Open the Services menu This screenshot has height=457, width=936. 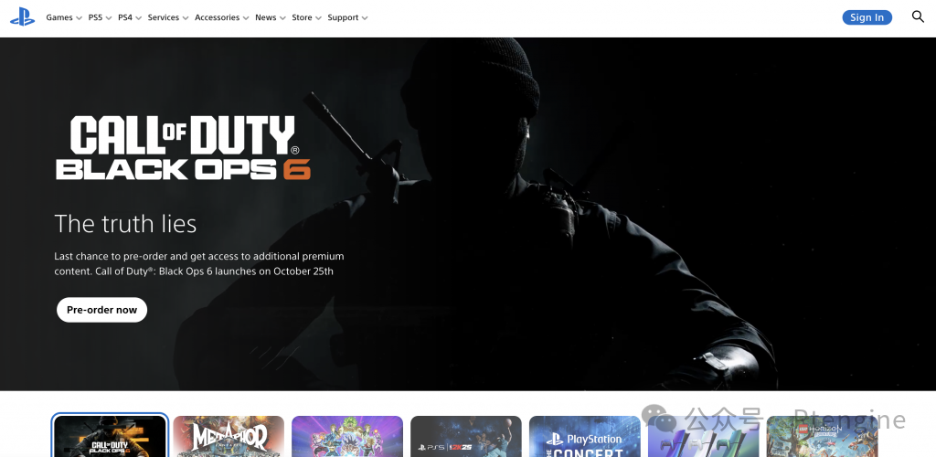(168, 17)
